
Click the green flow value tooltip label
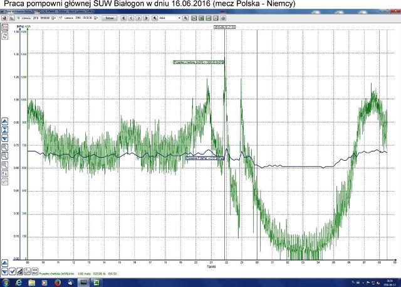pos(199,62)
